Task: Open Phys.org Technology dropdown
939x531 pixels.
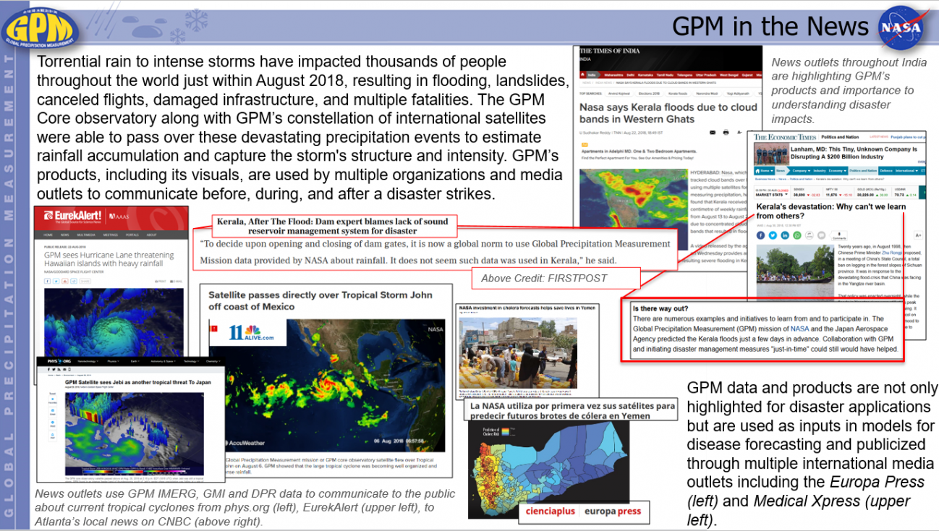Action: pyautogui.click(x=191, y=361)
